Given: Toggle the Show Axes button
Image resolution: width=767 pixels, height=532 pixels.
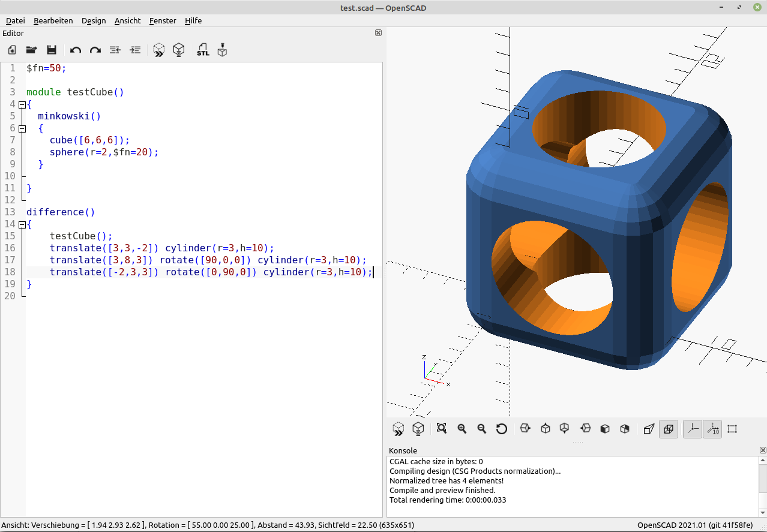Looking at the screenshot, I should tap(693, 429).
